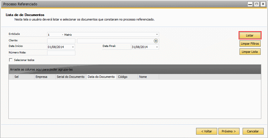Focus the Número Nota field
268x138 pixels.
[61, 53]
